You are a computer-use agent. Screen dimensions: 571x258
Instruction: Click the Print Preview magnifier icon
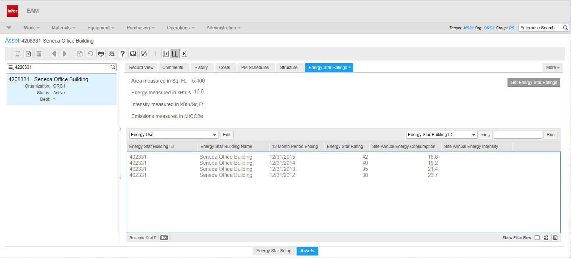112,54
